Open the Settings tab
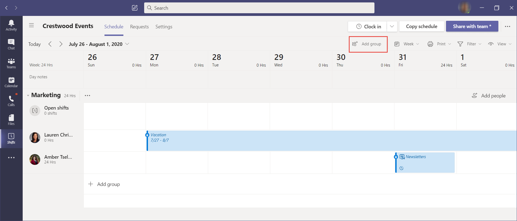The height and width of the screenshot is (221, 517). [x=164, y=27]
